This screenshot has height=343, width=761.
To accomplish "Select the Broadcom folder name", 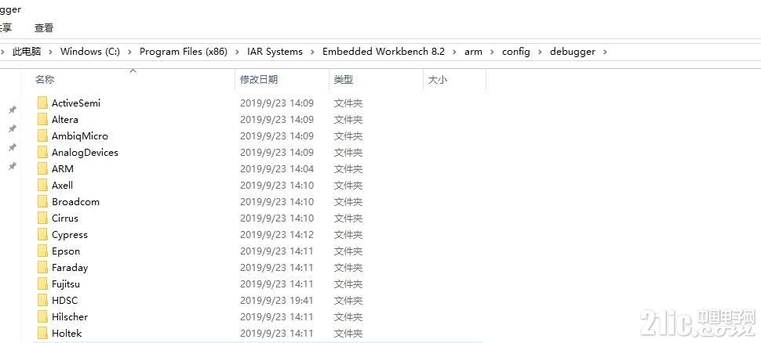I will pos(75,201).
